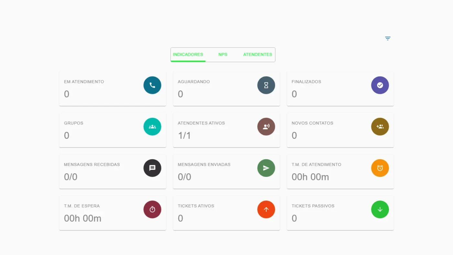Click the '0/0' value under Mensagens Recebidas
This screenshot has height=255, width=453.
[71, 177]
